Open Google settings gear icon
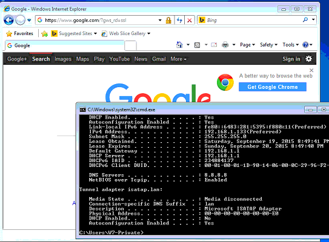This screenshot has width=329, height=242. click(308, 59)
